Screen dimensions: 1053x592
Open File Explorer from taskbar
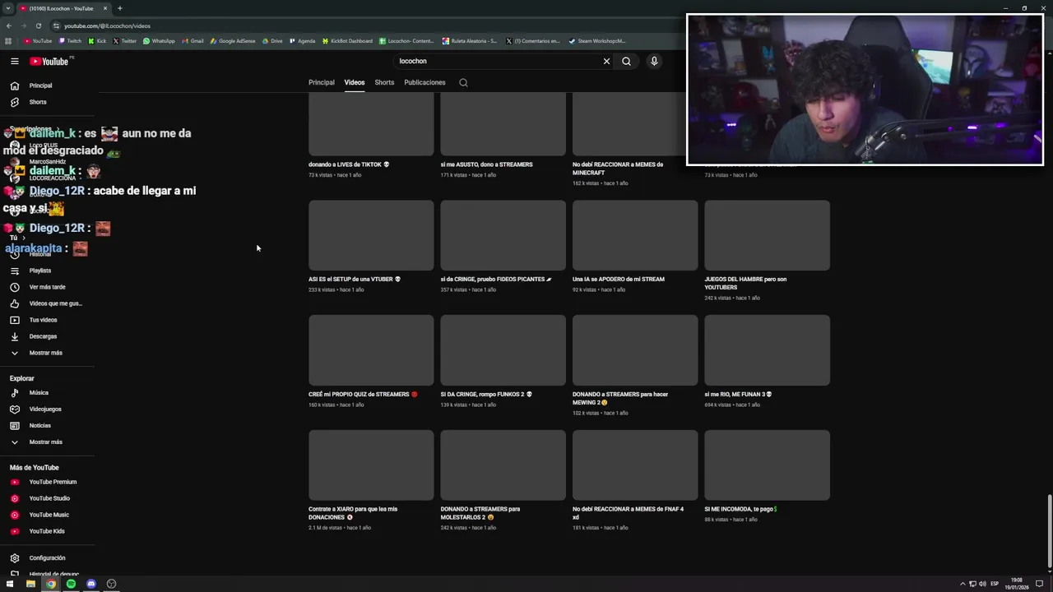tap(30, 584)
